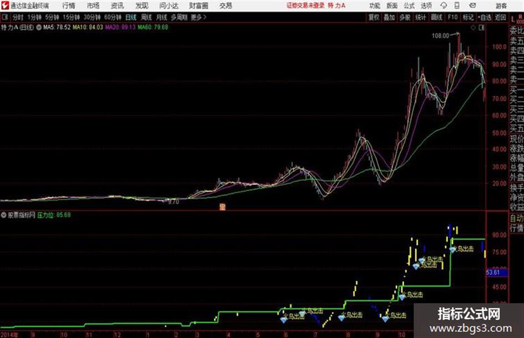The image size is (524, 338).
Task: Click the 标记 mark button
Action: pos(468,17)
